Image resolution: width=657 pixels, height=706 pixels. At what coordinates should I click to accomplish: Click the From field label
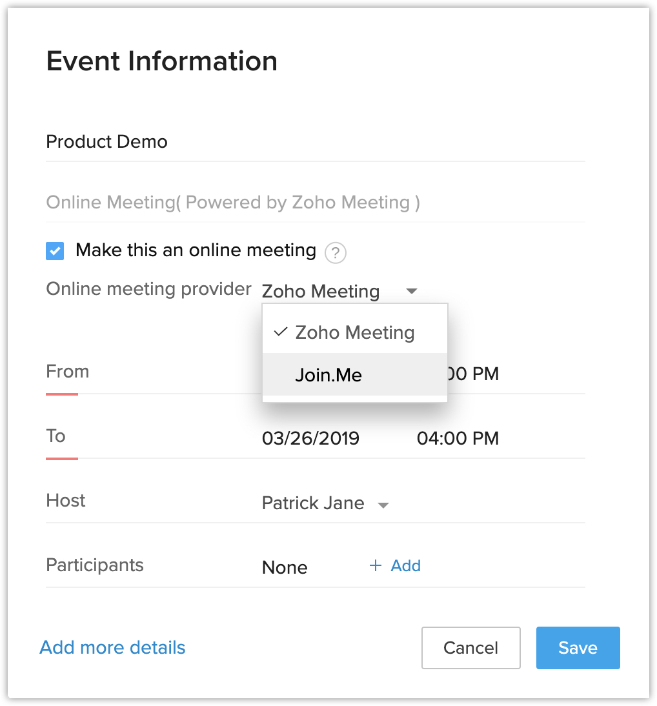tap(68, 372)
